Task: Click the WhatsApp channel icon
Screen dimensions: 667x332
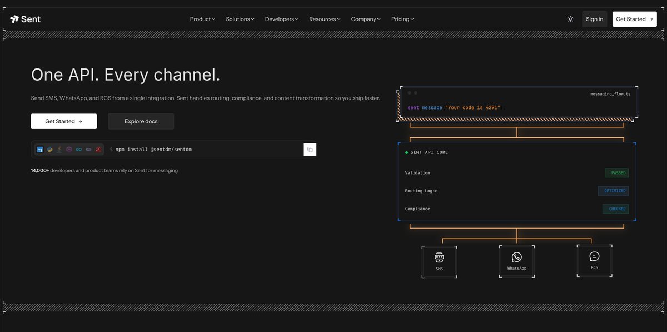Action: (517, 257)
